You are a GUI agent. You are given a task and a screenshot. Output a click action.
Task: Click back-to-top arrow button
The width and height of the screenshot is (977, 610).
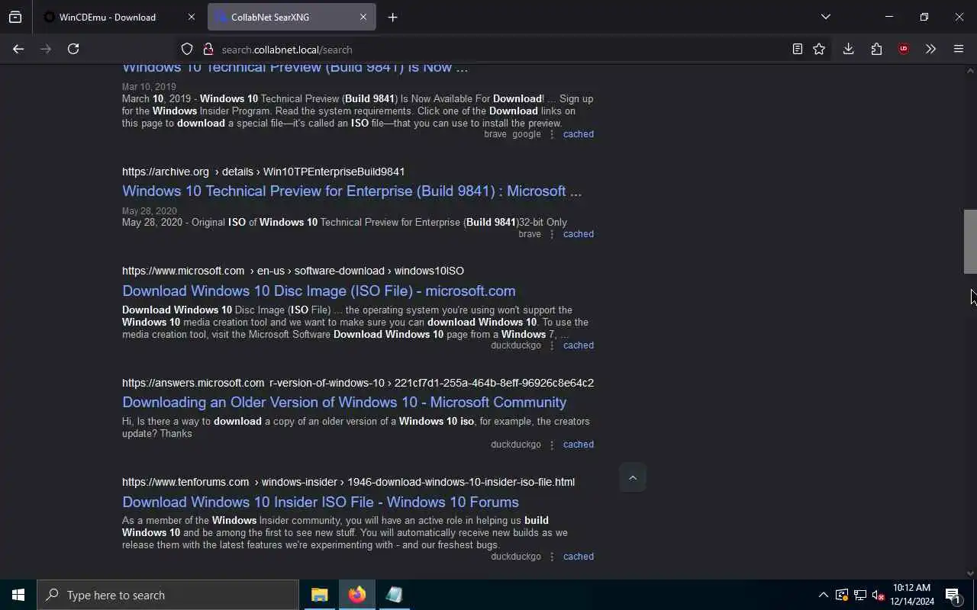[x=632, y=478]
